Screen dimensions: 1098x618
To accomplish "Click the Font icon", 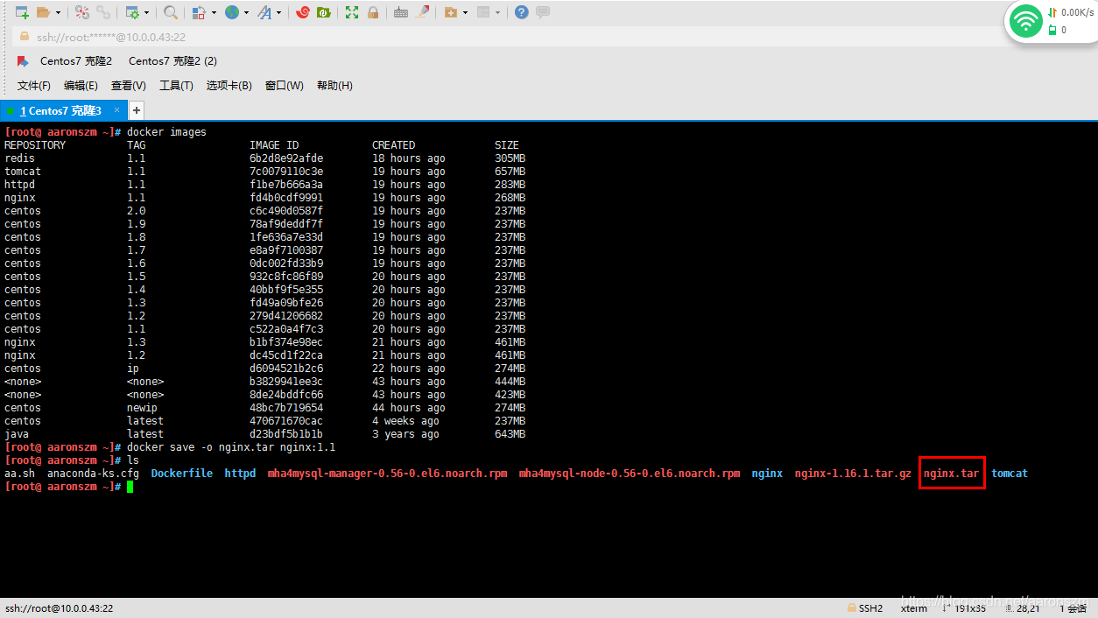I will tap(264, 12).
